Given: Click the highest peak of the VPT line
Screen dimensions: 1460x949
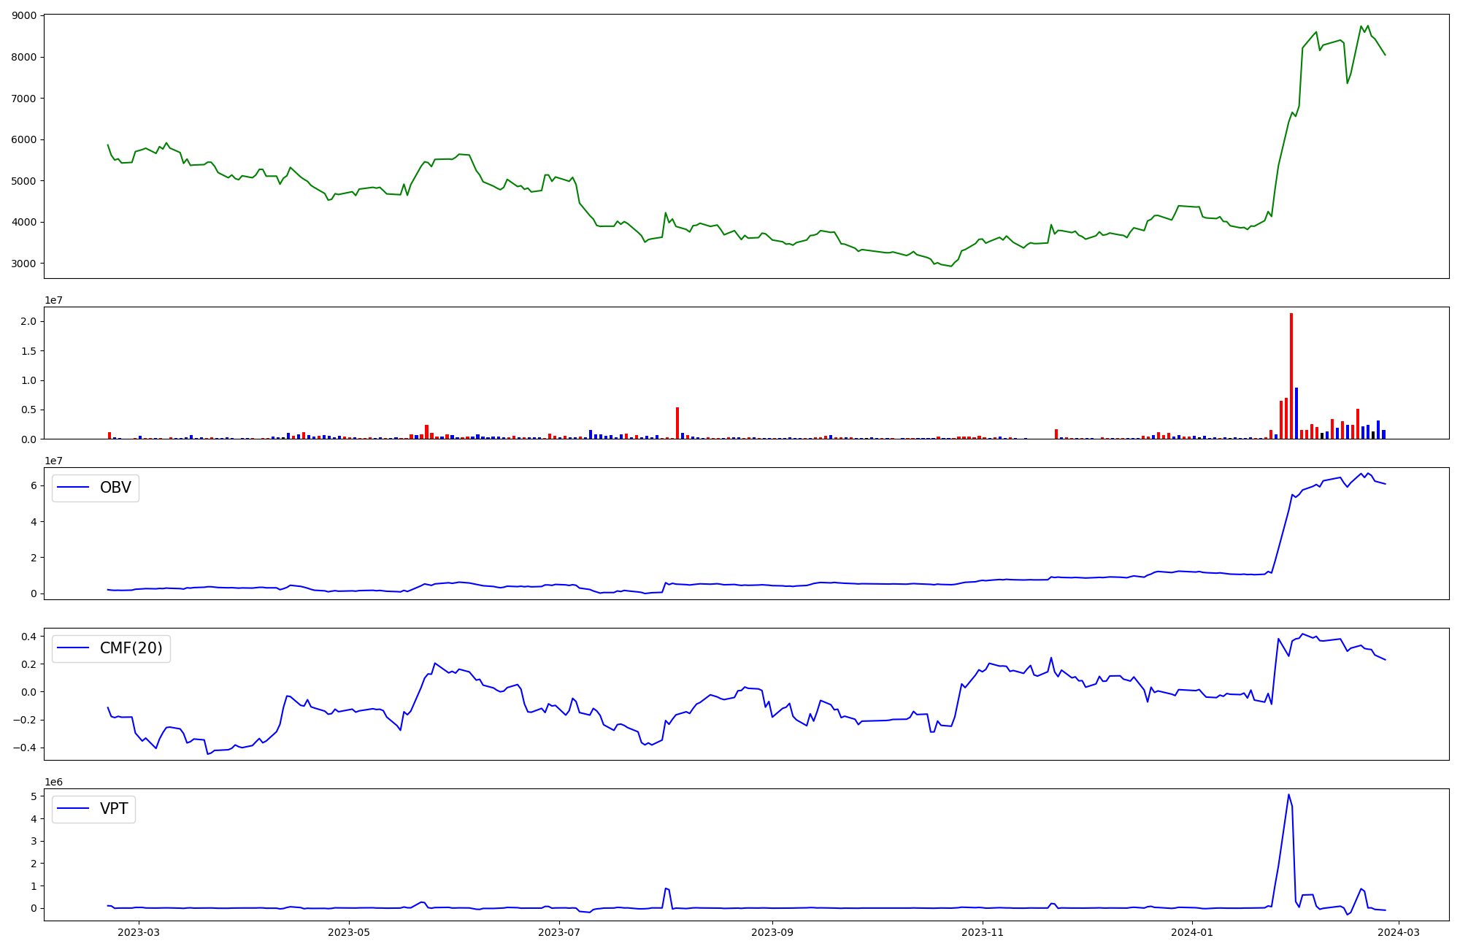Looking at the screenshot, I should 1288,795.
